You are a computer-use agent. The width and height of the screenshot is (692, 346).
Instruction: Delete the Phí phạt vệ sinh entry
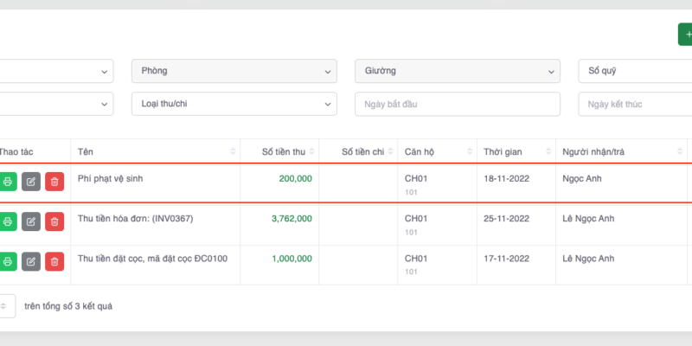pyautogui.click(x=54, y=182)
